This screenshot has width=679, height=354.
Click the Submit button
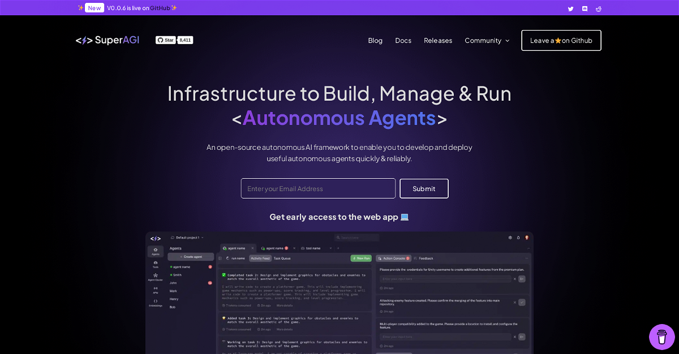[424, 188]
